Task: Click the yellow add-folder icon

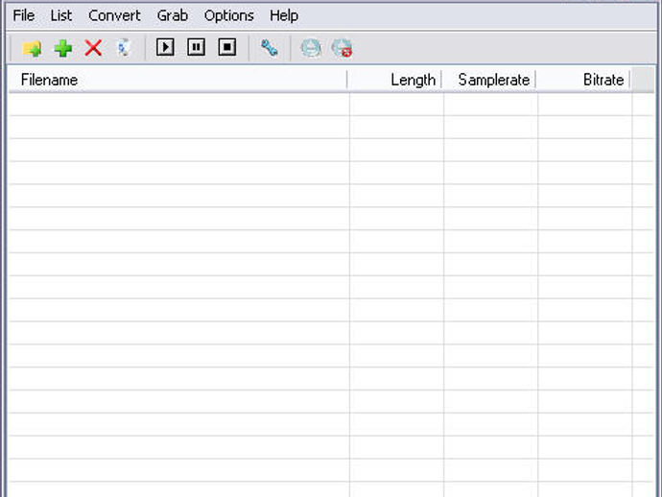Action: (x=32, y=48)
